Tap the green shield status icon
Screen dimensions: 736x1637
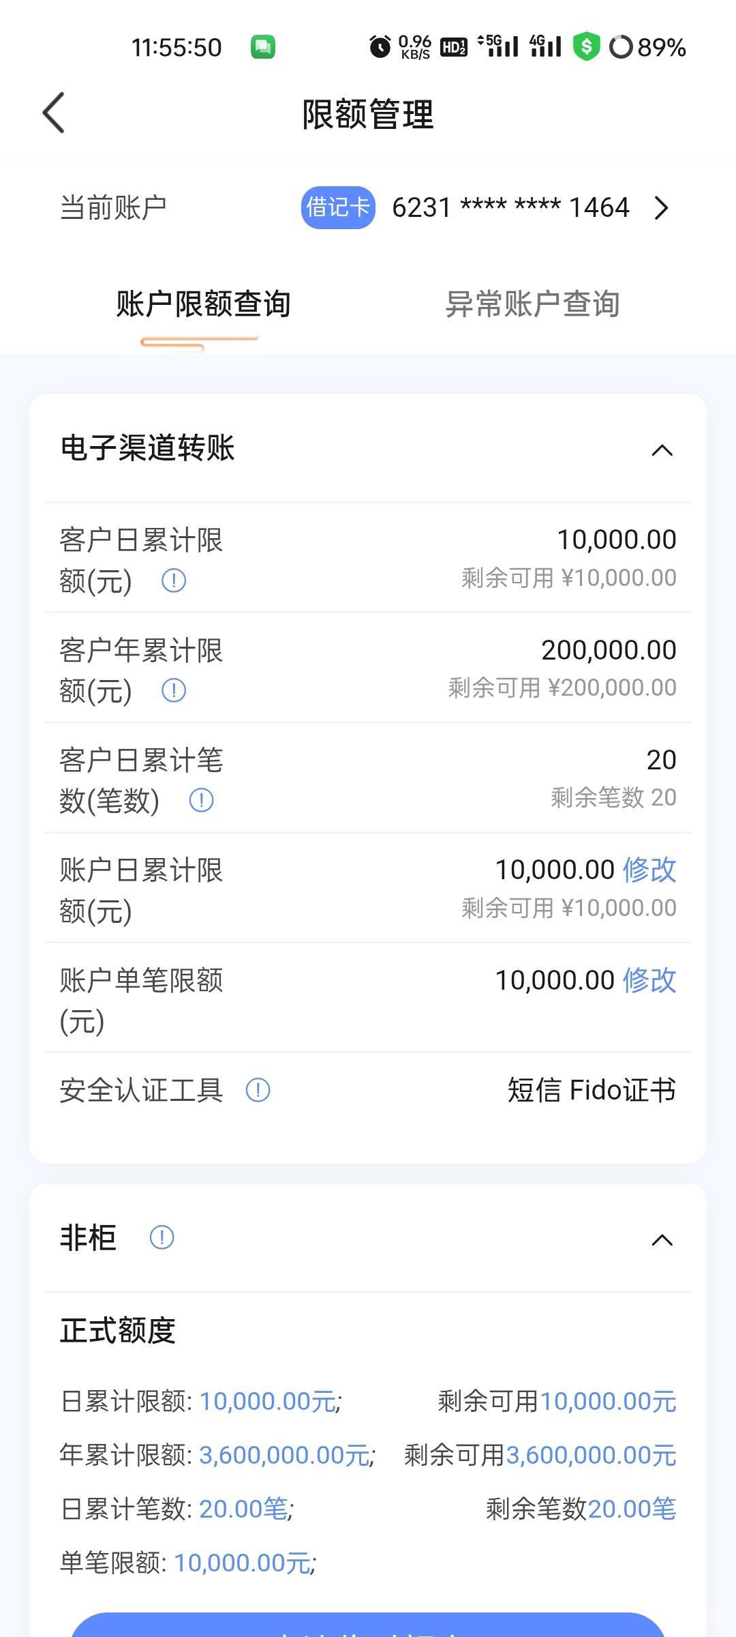coord(586,47)
